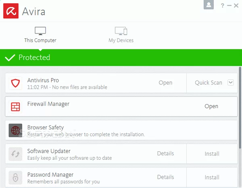The width and height of the screenshot is (242, 188).
Task: View Password Manager details
Action: point(165,177)
